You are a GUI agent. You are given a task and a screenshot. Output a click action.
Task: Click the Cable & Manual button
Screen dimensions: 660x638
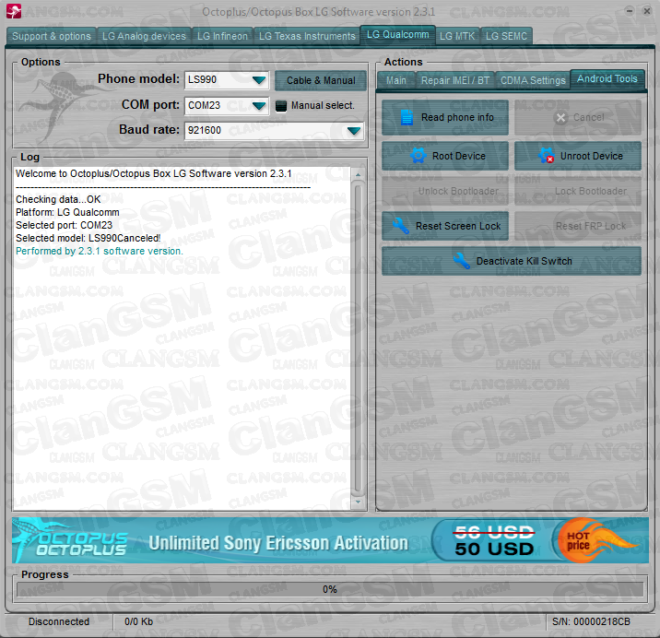(x=321, y=80)
